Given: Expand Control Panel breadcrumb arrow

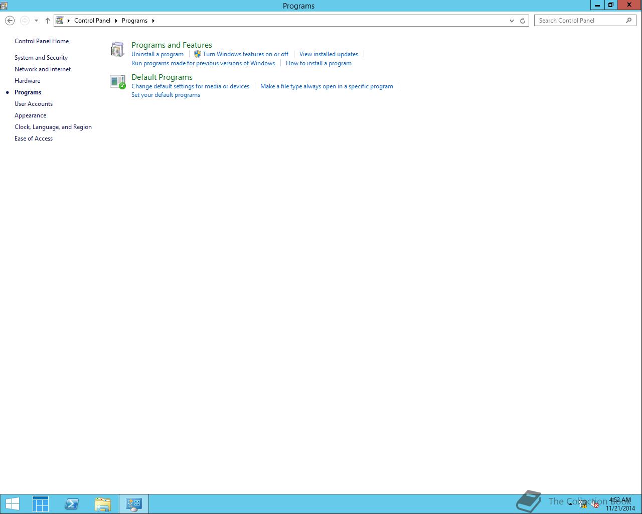Looking at the screenshot, I should coord(116,21).
